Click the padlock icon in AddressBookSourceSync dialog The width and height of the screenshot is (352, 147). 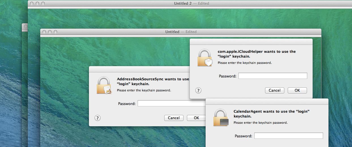click(104, 85)
